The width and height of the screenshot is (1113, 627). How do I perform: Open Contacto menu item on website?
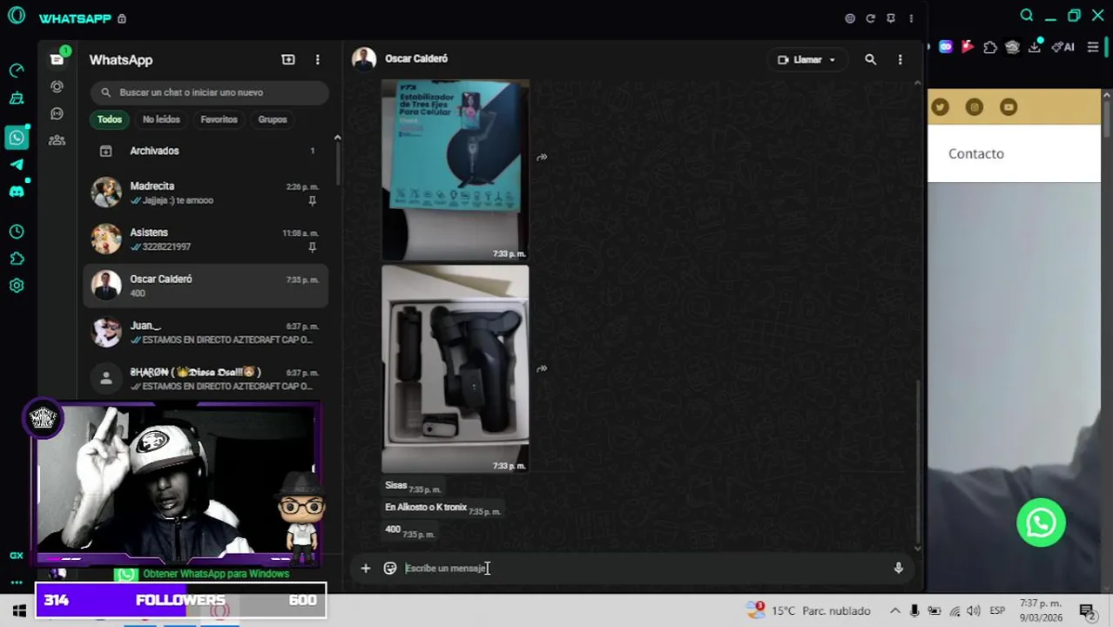pyautogui.click(x=975, y=153)
